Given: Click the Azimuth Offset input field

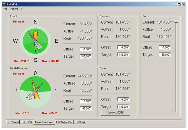Looking at the screenshot, I should tap(85, 49).
